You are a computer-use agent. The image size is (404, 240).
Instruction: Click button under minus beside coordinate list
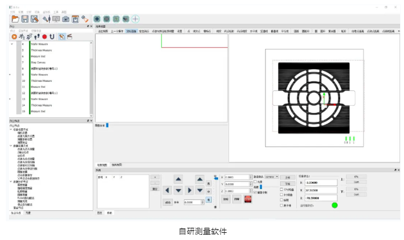tap(155, 189)
